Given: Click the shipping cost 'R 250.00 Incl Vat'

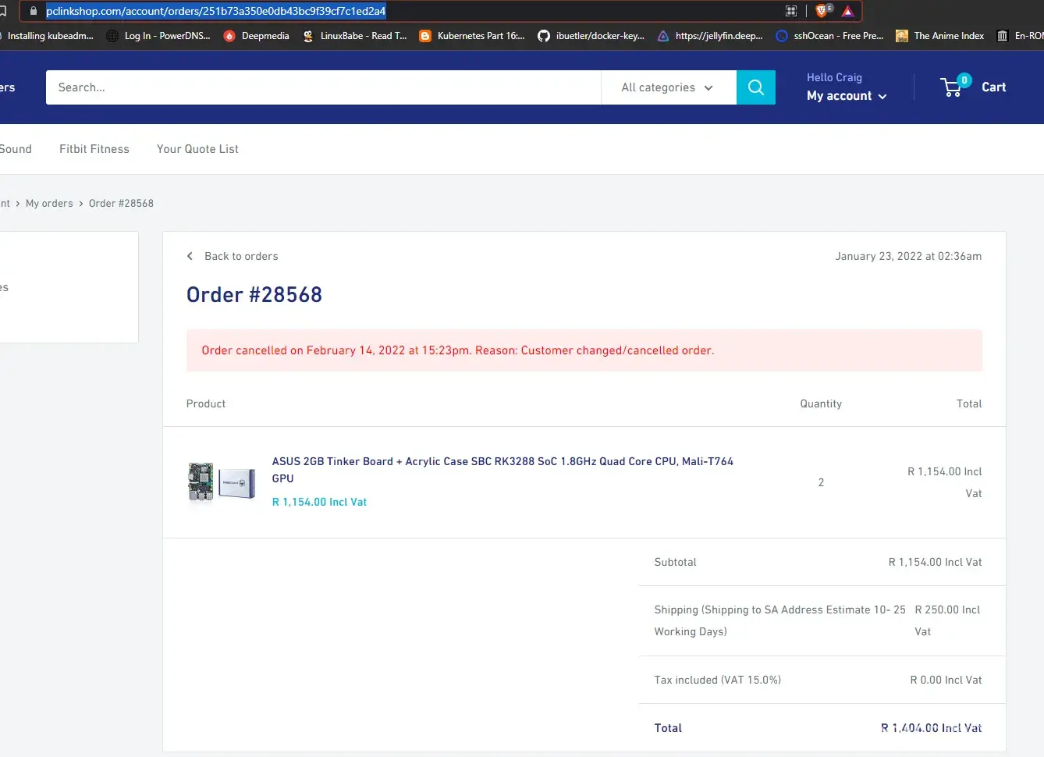Looking at the screenshot, I should 947,620.
